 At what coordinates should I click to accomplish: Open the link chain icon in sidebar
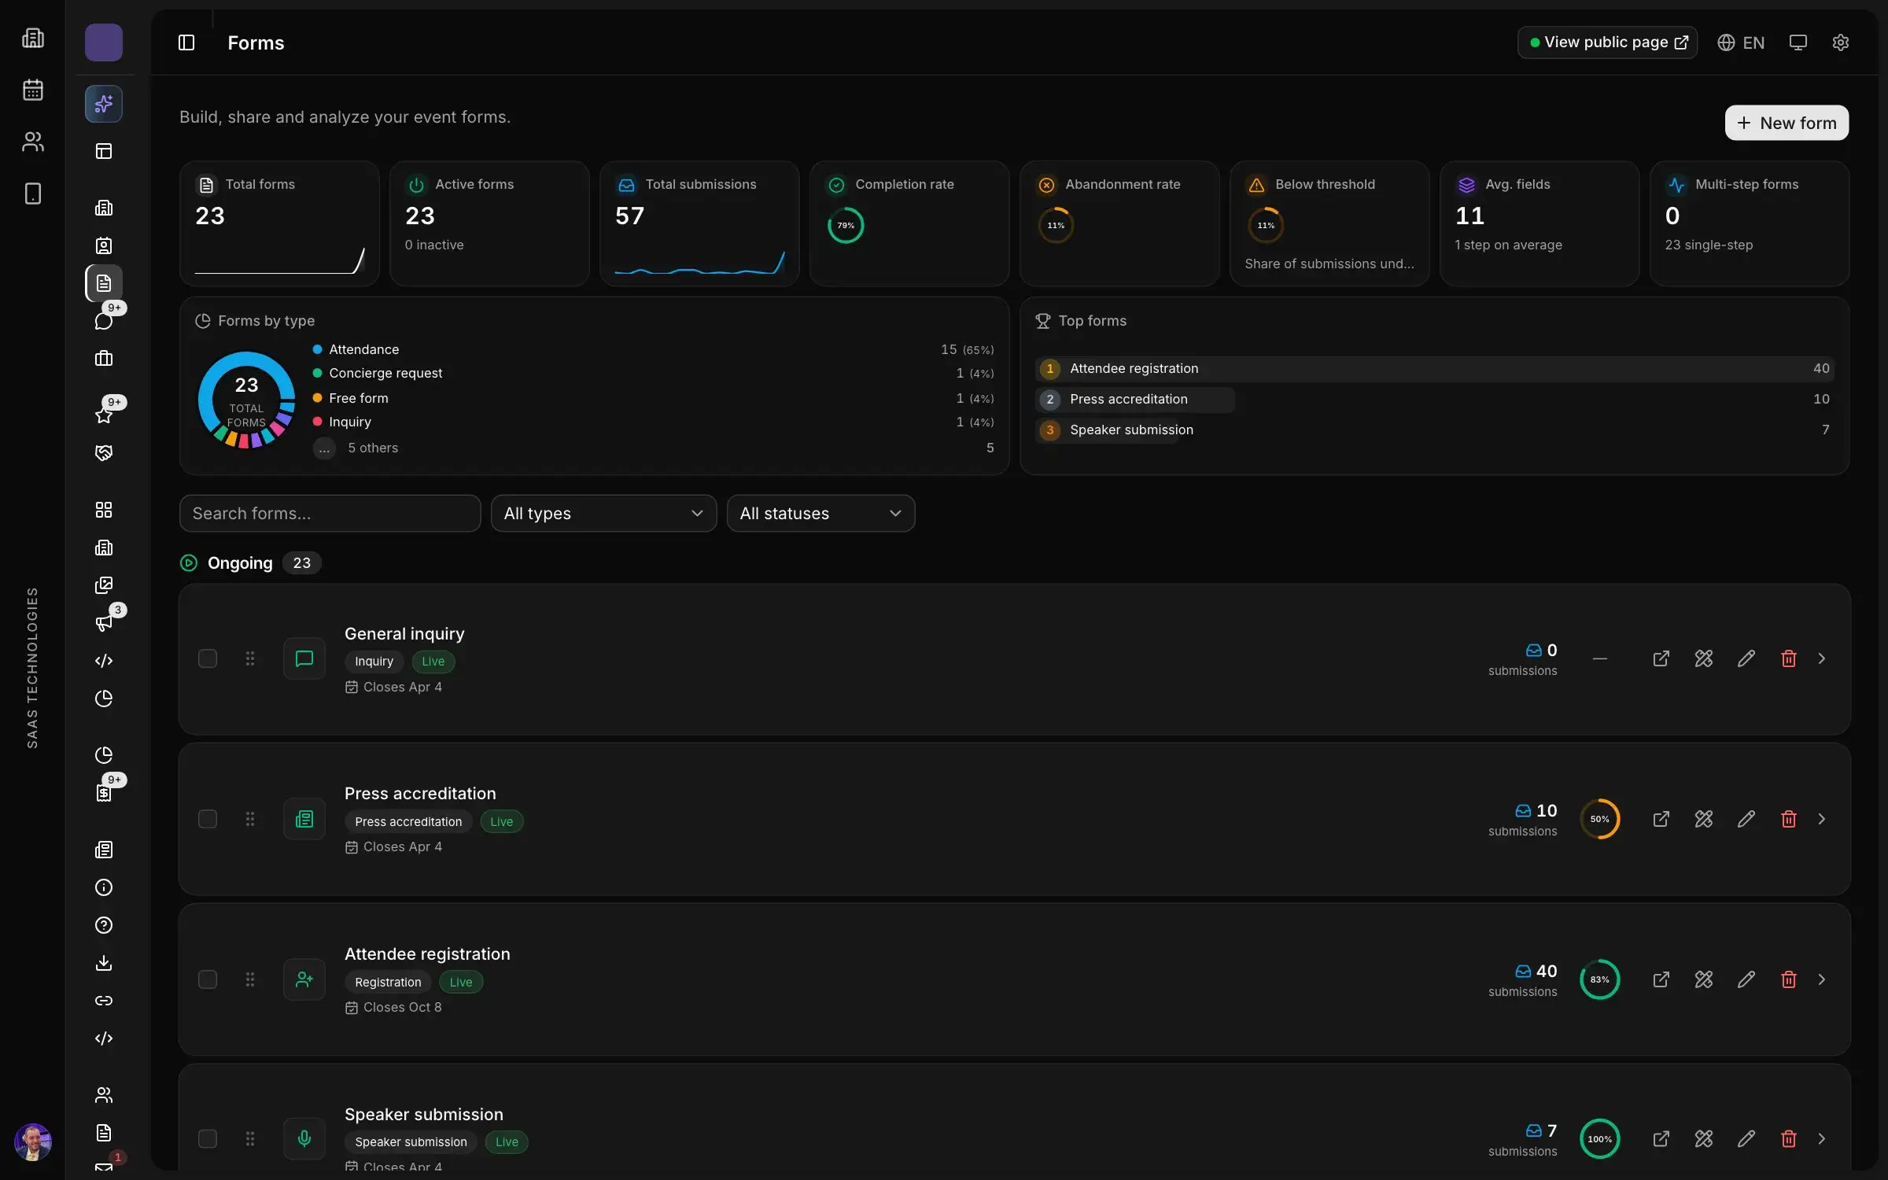click(104, 1001)
